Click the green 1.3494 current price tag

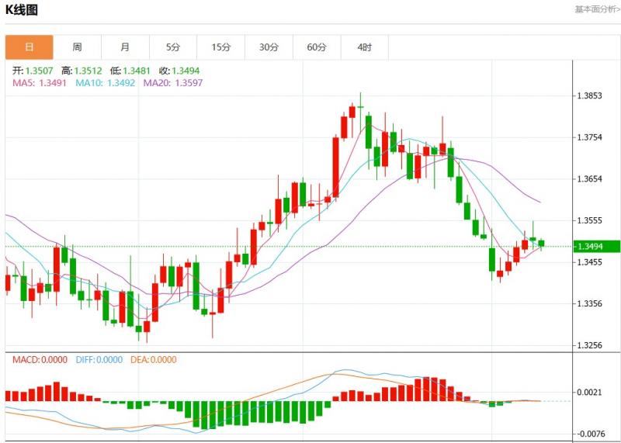(596, 246)
